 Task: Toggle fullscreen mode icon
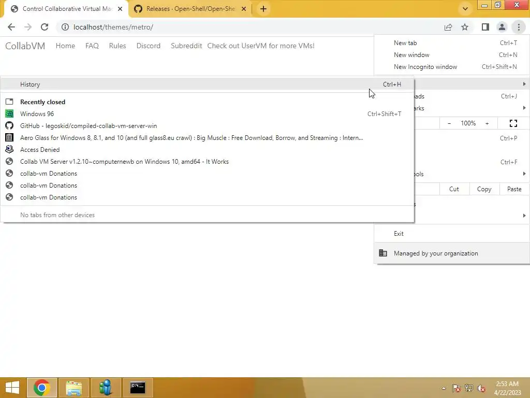[x=513, y=123]
